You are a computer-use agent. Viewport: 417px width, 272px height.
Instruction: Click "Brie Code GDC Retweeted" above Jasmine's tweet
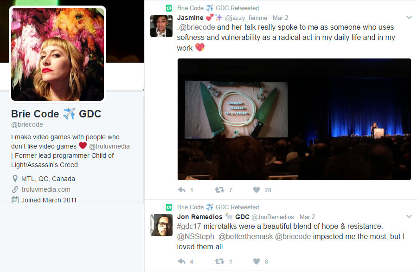point(218,8)
